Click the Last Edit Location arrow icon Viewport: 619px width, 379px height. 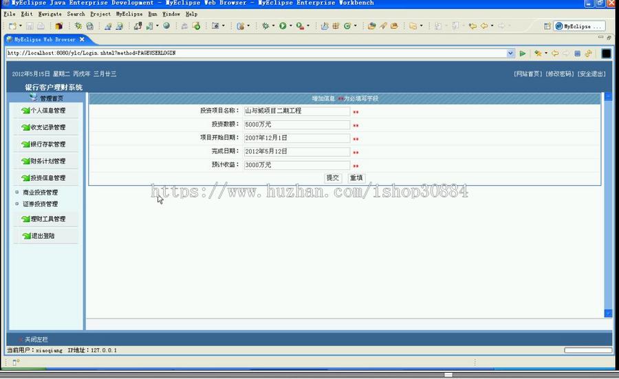pyautogui.click(x=473, y=26)
